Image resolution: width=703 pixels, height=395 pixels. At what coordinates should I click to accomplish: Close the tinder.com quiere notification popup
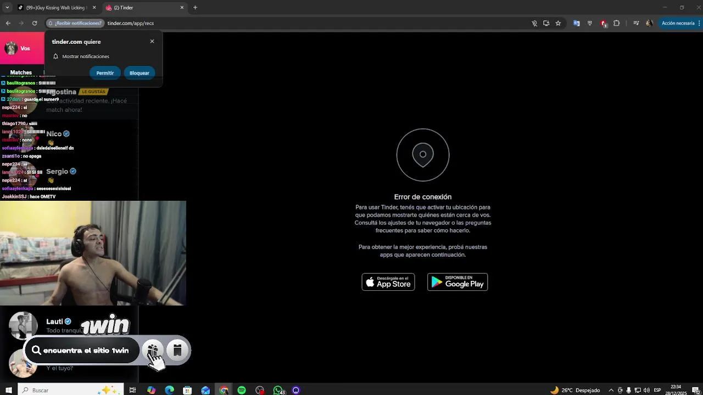coord(152,41)
